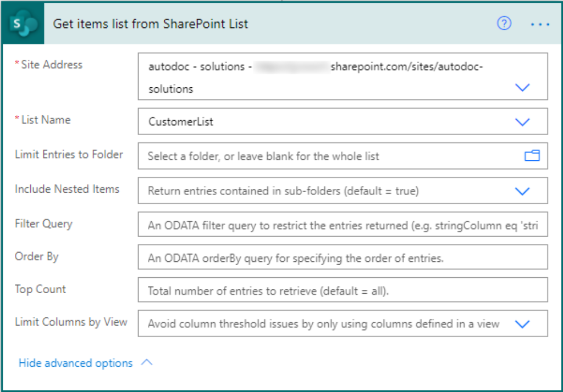The image size is (563, 392).
Task: Open the ellipsis more options menu
Action: [x=540, y=25]
